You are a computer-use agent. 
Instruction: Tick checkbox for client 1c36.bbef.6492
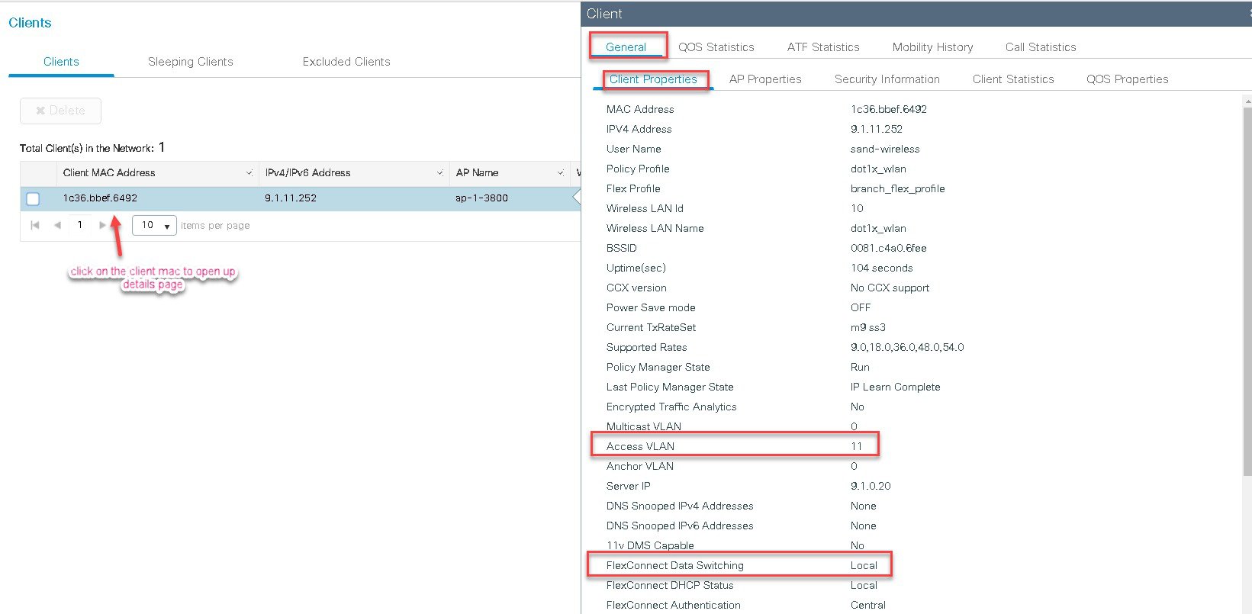point(33,198)
